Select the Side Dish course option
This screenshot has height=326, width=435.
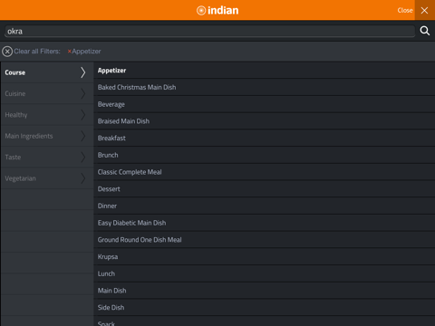click(x=265, y=307)
